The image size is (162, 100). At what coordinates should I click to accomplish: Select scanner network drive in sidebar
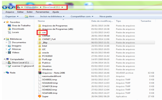coord(23,66)
